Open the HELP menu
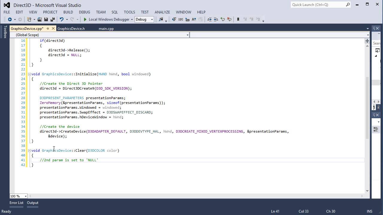383x215 pixels. [x=201, y=12]
